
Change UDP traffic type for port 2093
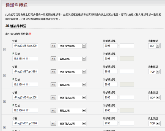154,46
